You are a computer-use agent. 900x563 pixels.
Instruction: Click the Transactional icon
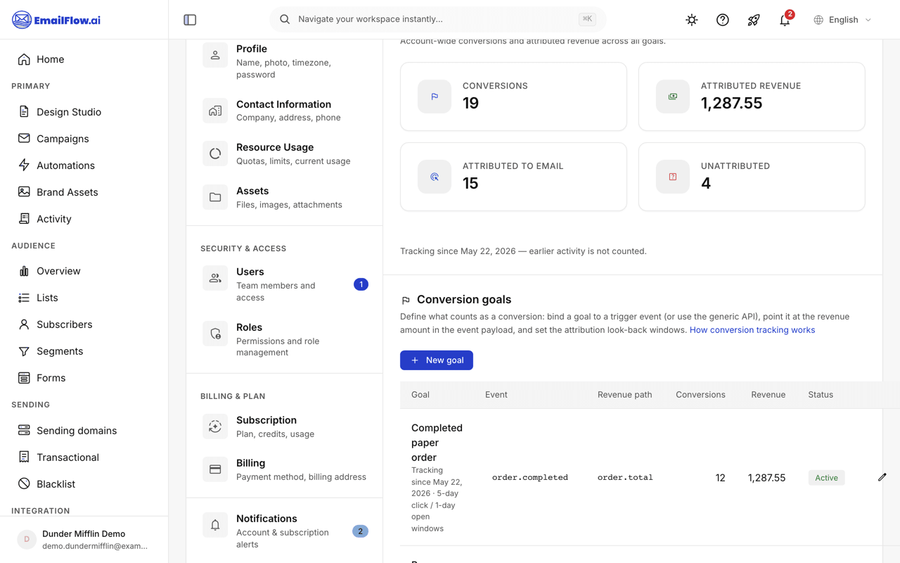click(24, 457)
